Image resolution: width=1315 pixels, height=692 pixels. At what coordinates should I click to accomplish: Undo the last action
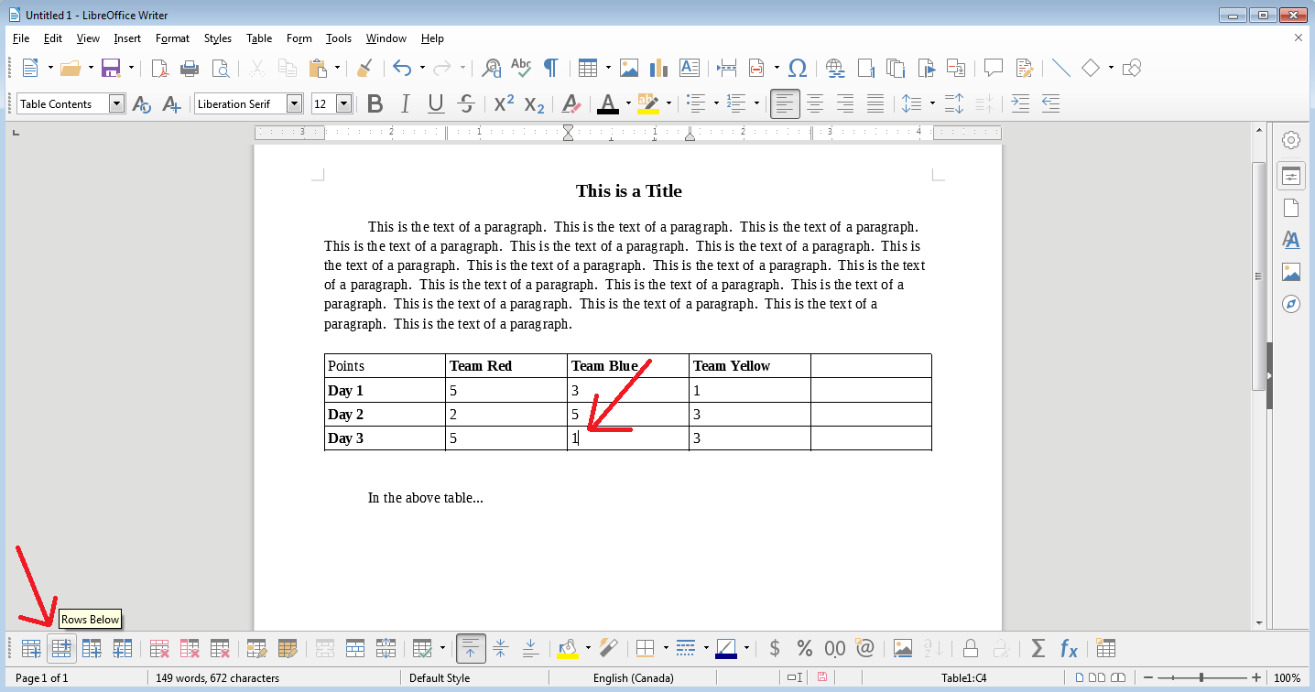pos(401,68)
